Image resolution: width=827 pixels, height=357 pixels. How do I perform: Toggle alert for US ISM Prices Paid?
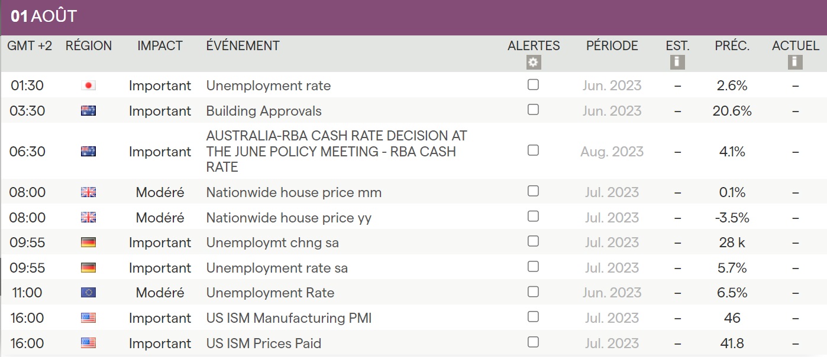[533, 342]
